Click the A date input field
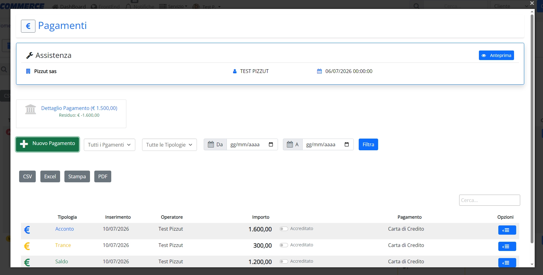The width and height of the screenshot is (543, 275). click(x=328, y=144)
